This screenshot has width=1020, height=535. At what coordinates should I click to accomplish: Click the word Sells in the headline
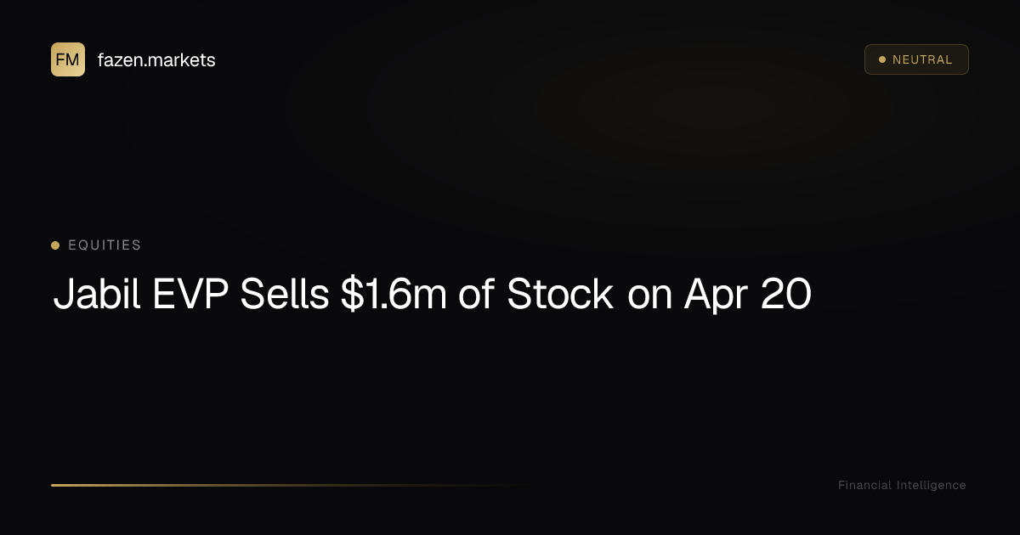tap(285, 295)
